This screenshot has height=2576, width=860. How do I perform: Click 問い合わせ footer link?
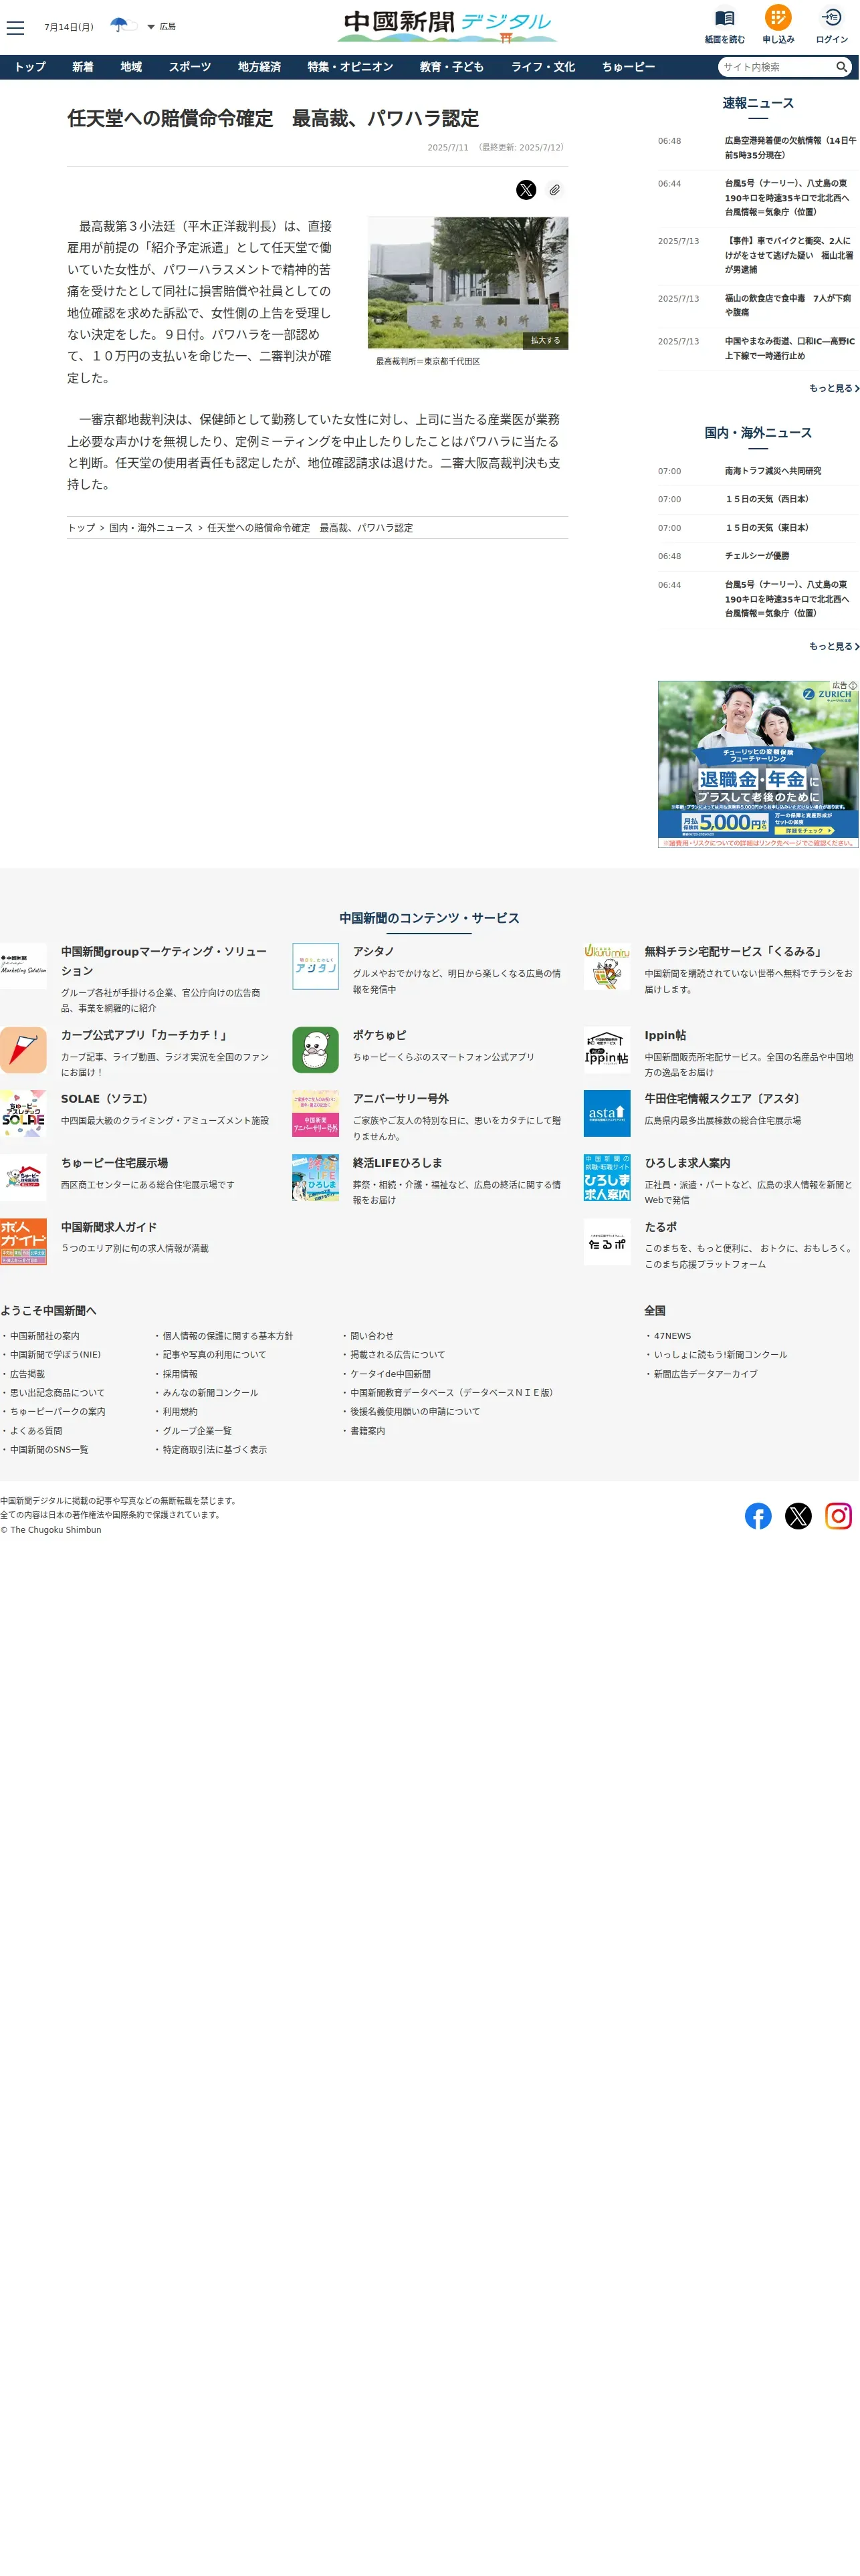coord(372,1336)
